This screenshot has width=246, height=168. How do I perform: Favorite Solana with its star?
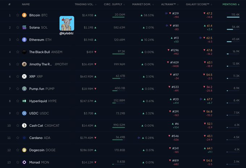click(18, 27)
